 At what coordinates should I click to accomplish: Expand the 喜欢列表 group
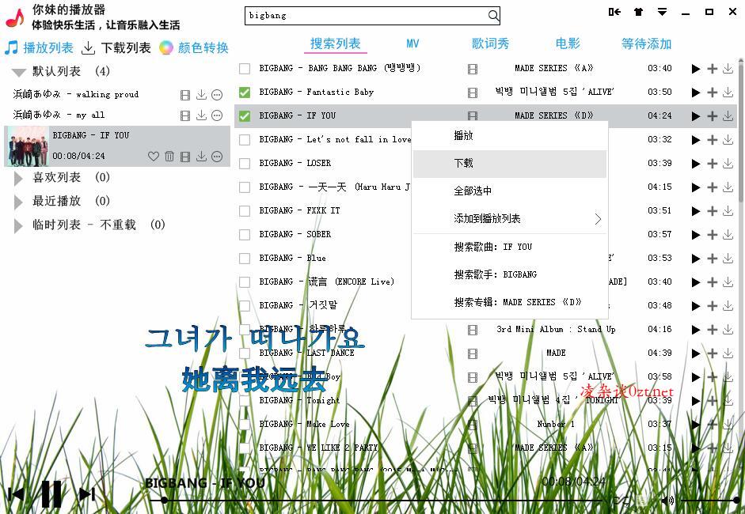[x=18, y=179]
